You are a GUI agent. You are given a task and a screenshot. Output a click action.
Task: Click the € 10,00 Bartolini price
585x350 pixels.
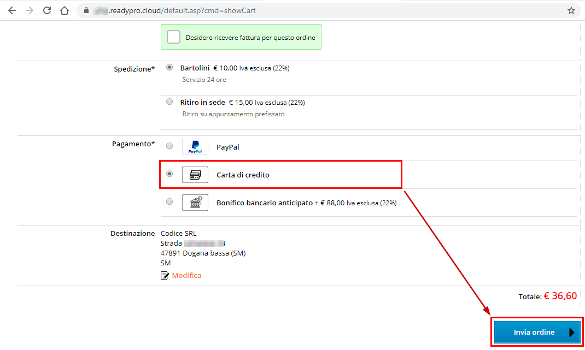click(x=225, y=68)
